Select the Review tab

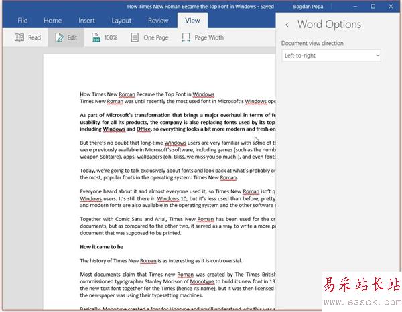tap(158, 21)
